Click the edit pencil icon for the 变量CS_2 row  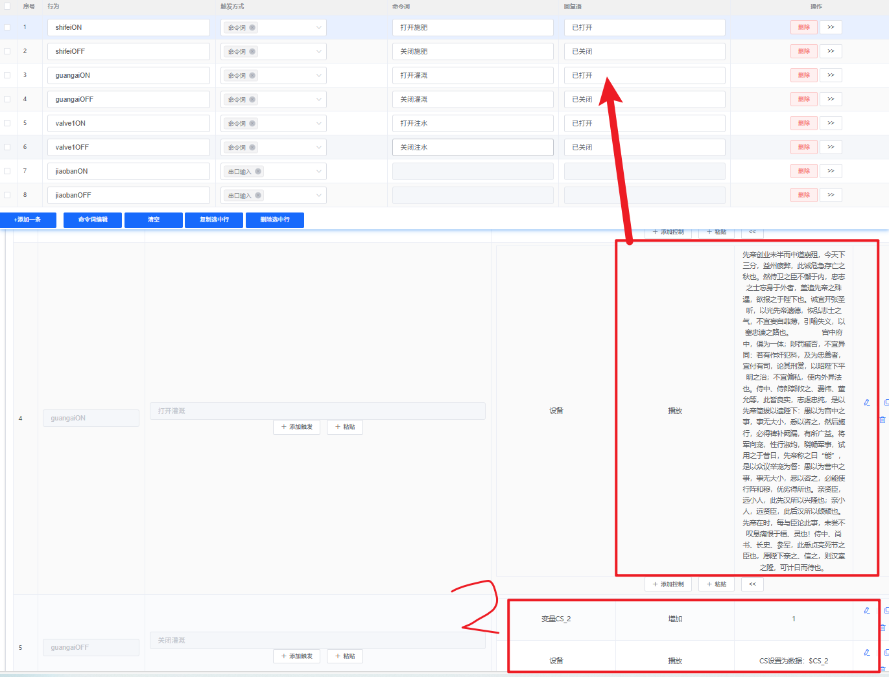point(867,610)
